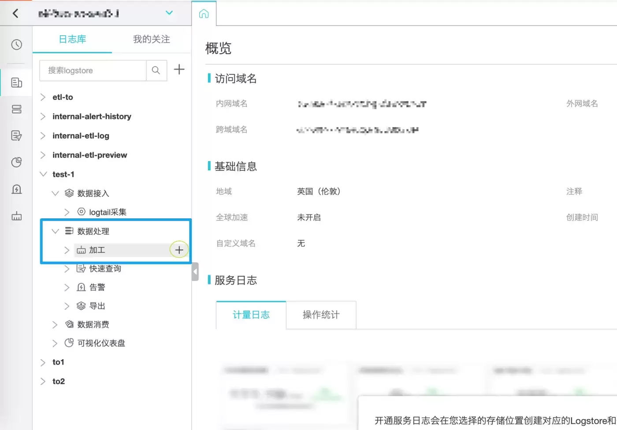Viewport: 617px width, 430px height.
Task: Expand the etl-to logstore
Action: pos(43,97)
